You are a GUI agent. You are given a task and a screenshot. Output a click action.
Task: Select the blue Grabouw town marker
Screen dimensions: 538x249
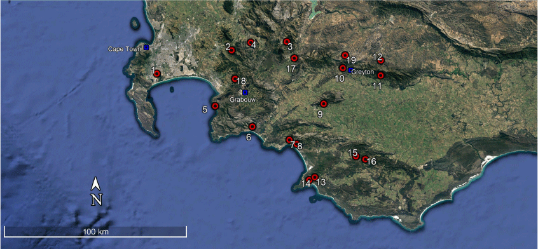(x=245, y=93)
